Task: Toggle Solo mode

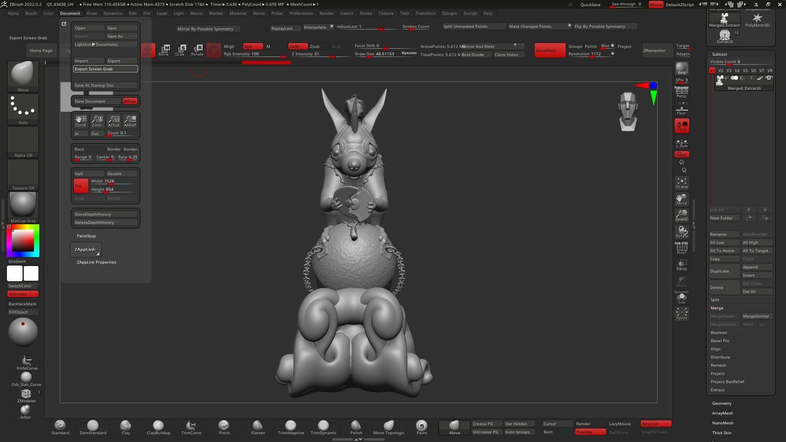Action: click(682, 298)
